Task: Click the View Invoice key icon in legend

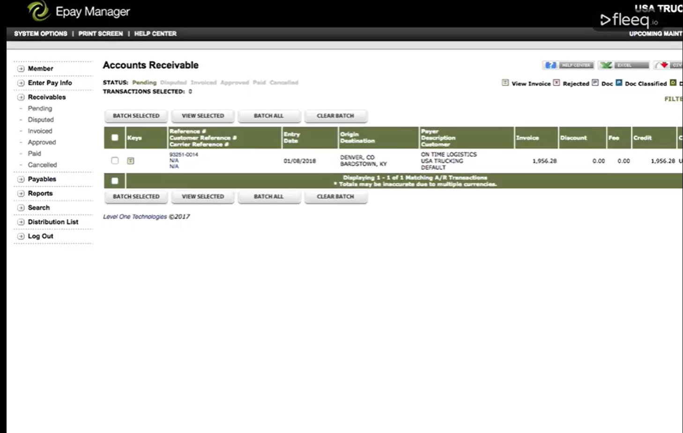Action: (x=505, y=82)
